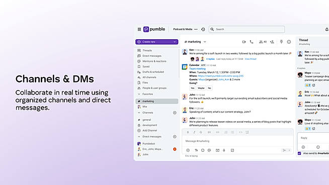Start a video call in marketing

pos(244,42)
